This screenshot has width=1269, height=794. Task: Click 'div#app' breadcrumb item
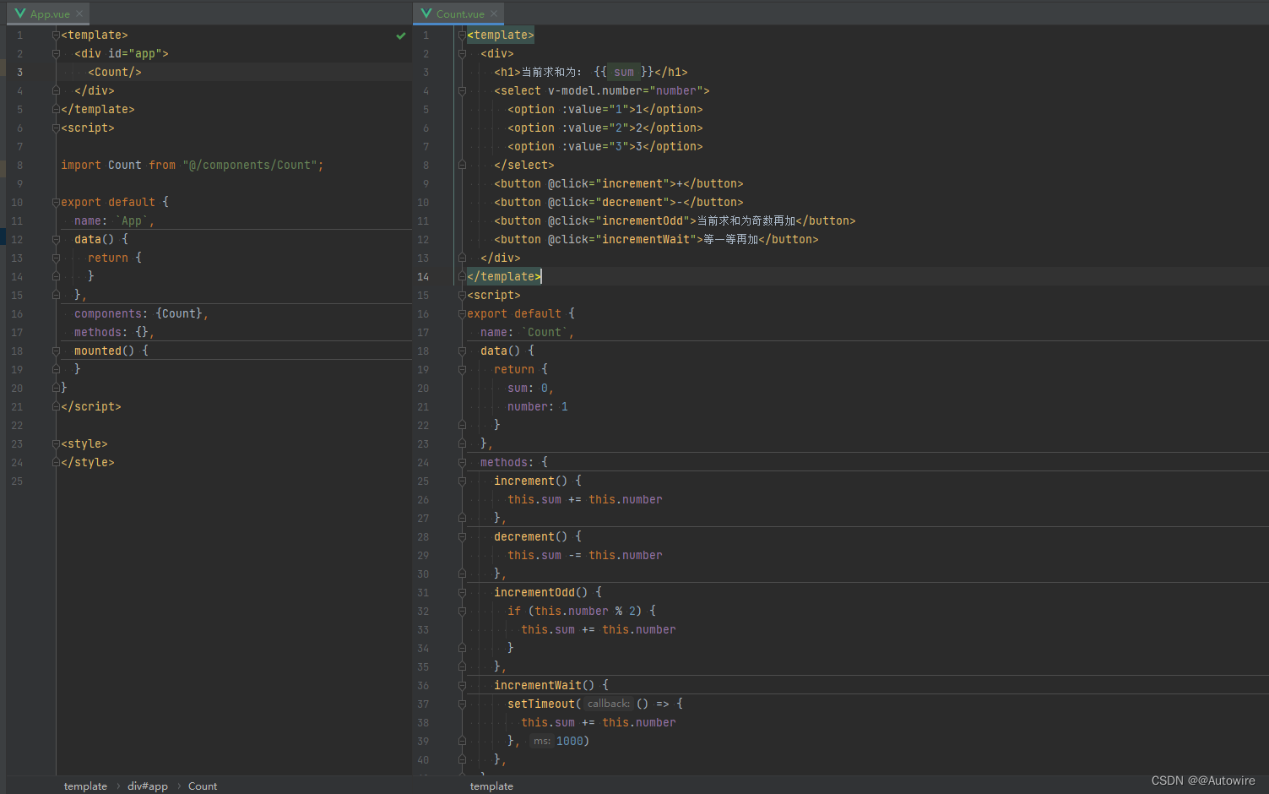pos(148,786)
